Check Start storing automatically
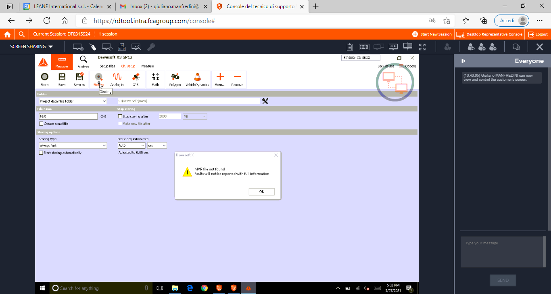Viewport: 551px width, 294px height. (41, 153)
